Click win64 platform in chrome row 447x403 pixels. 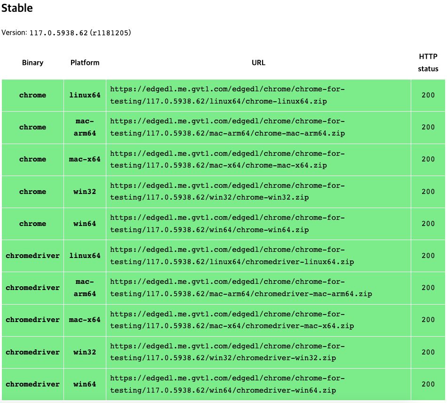pos(85,224)
